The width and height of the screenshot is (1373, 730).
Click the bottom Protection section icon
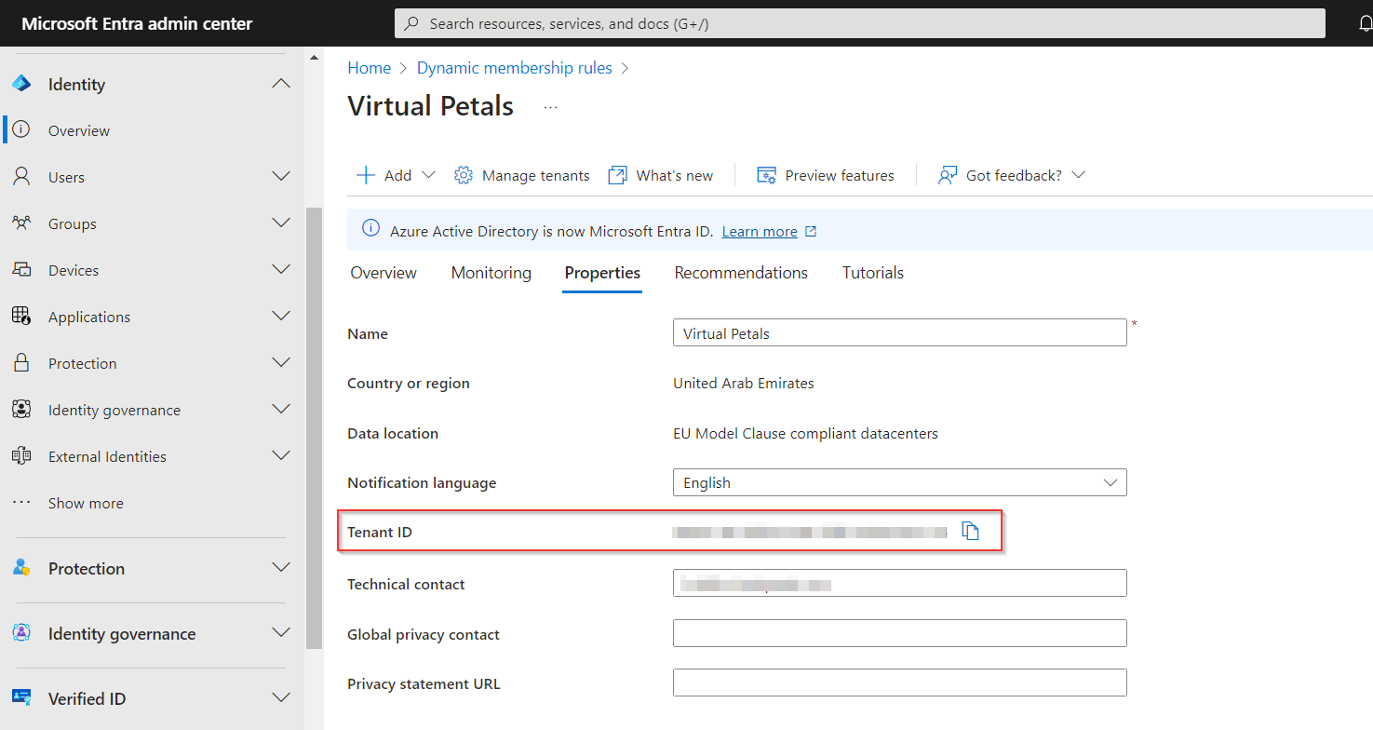21,567
